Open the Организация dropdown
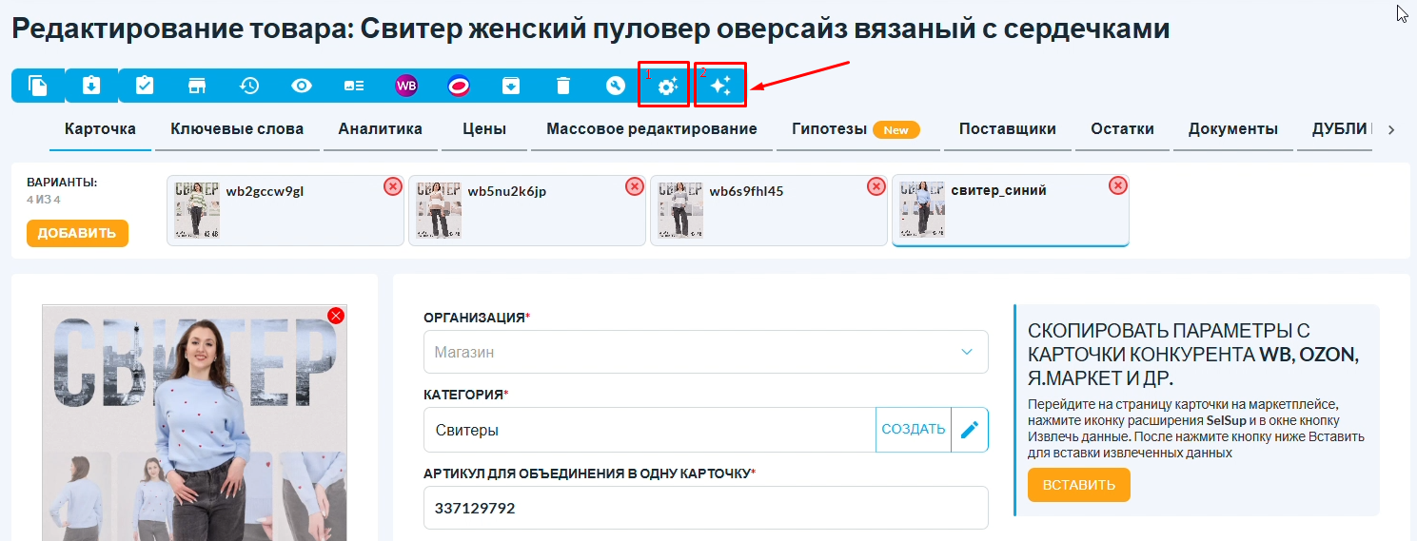1417x541 pixels. [x=705, y=352]
